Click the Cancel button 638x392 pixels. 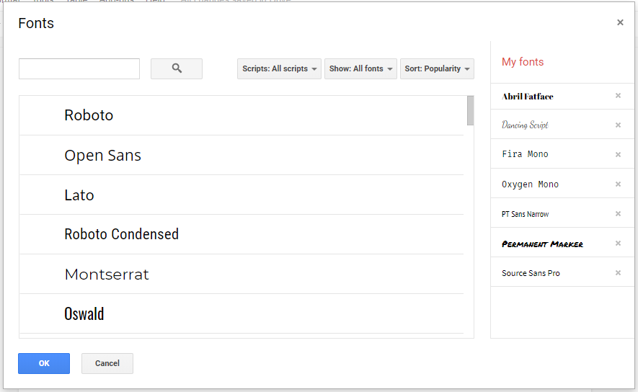[x=107, y=363]
